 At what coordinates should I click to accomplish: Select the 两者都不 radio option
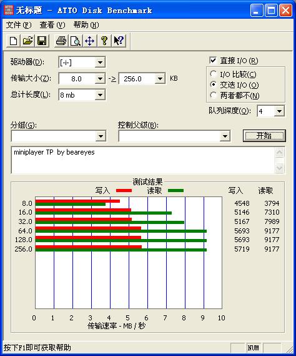[213, 95]
